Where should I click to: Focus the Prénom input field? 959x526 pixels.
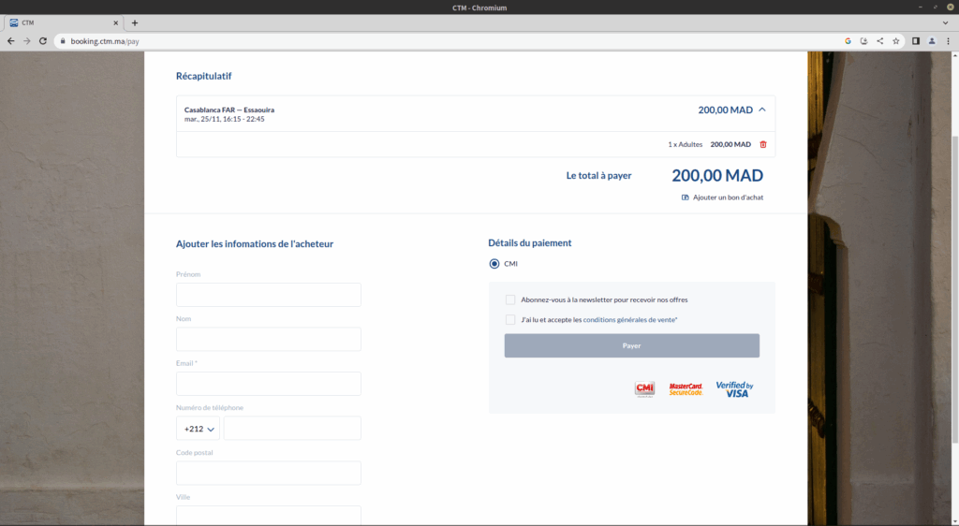(268, 295)
